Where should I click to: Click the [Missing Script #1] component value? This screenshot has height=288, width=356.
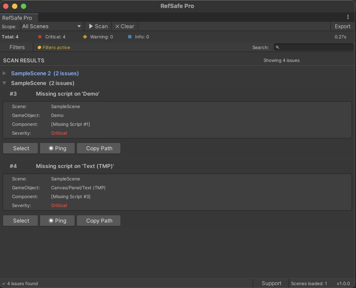[70, 124]
